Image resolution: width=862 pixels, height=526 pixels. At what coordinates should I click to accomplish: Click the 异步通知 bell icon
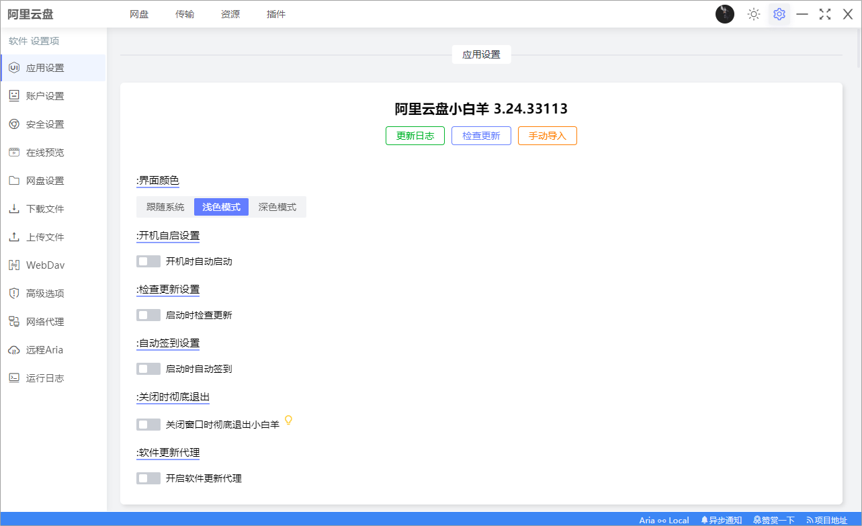[x=705, y=520]
